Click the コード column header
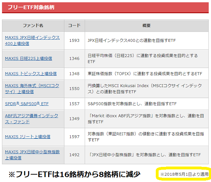 (x=75, y=25)
